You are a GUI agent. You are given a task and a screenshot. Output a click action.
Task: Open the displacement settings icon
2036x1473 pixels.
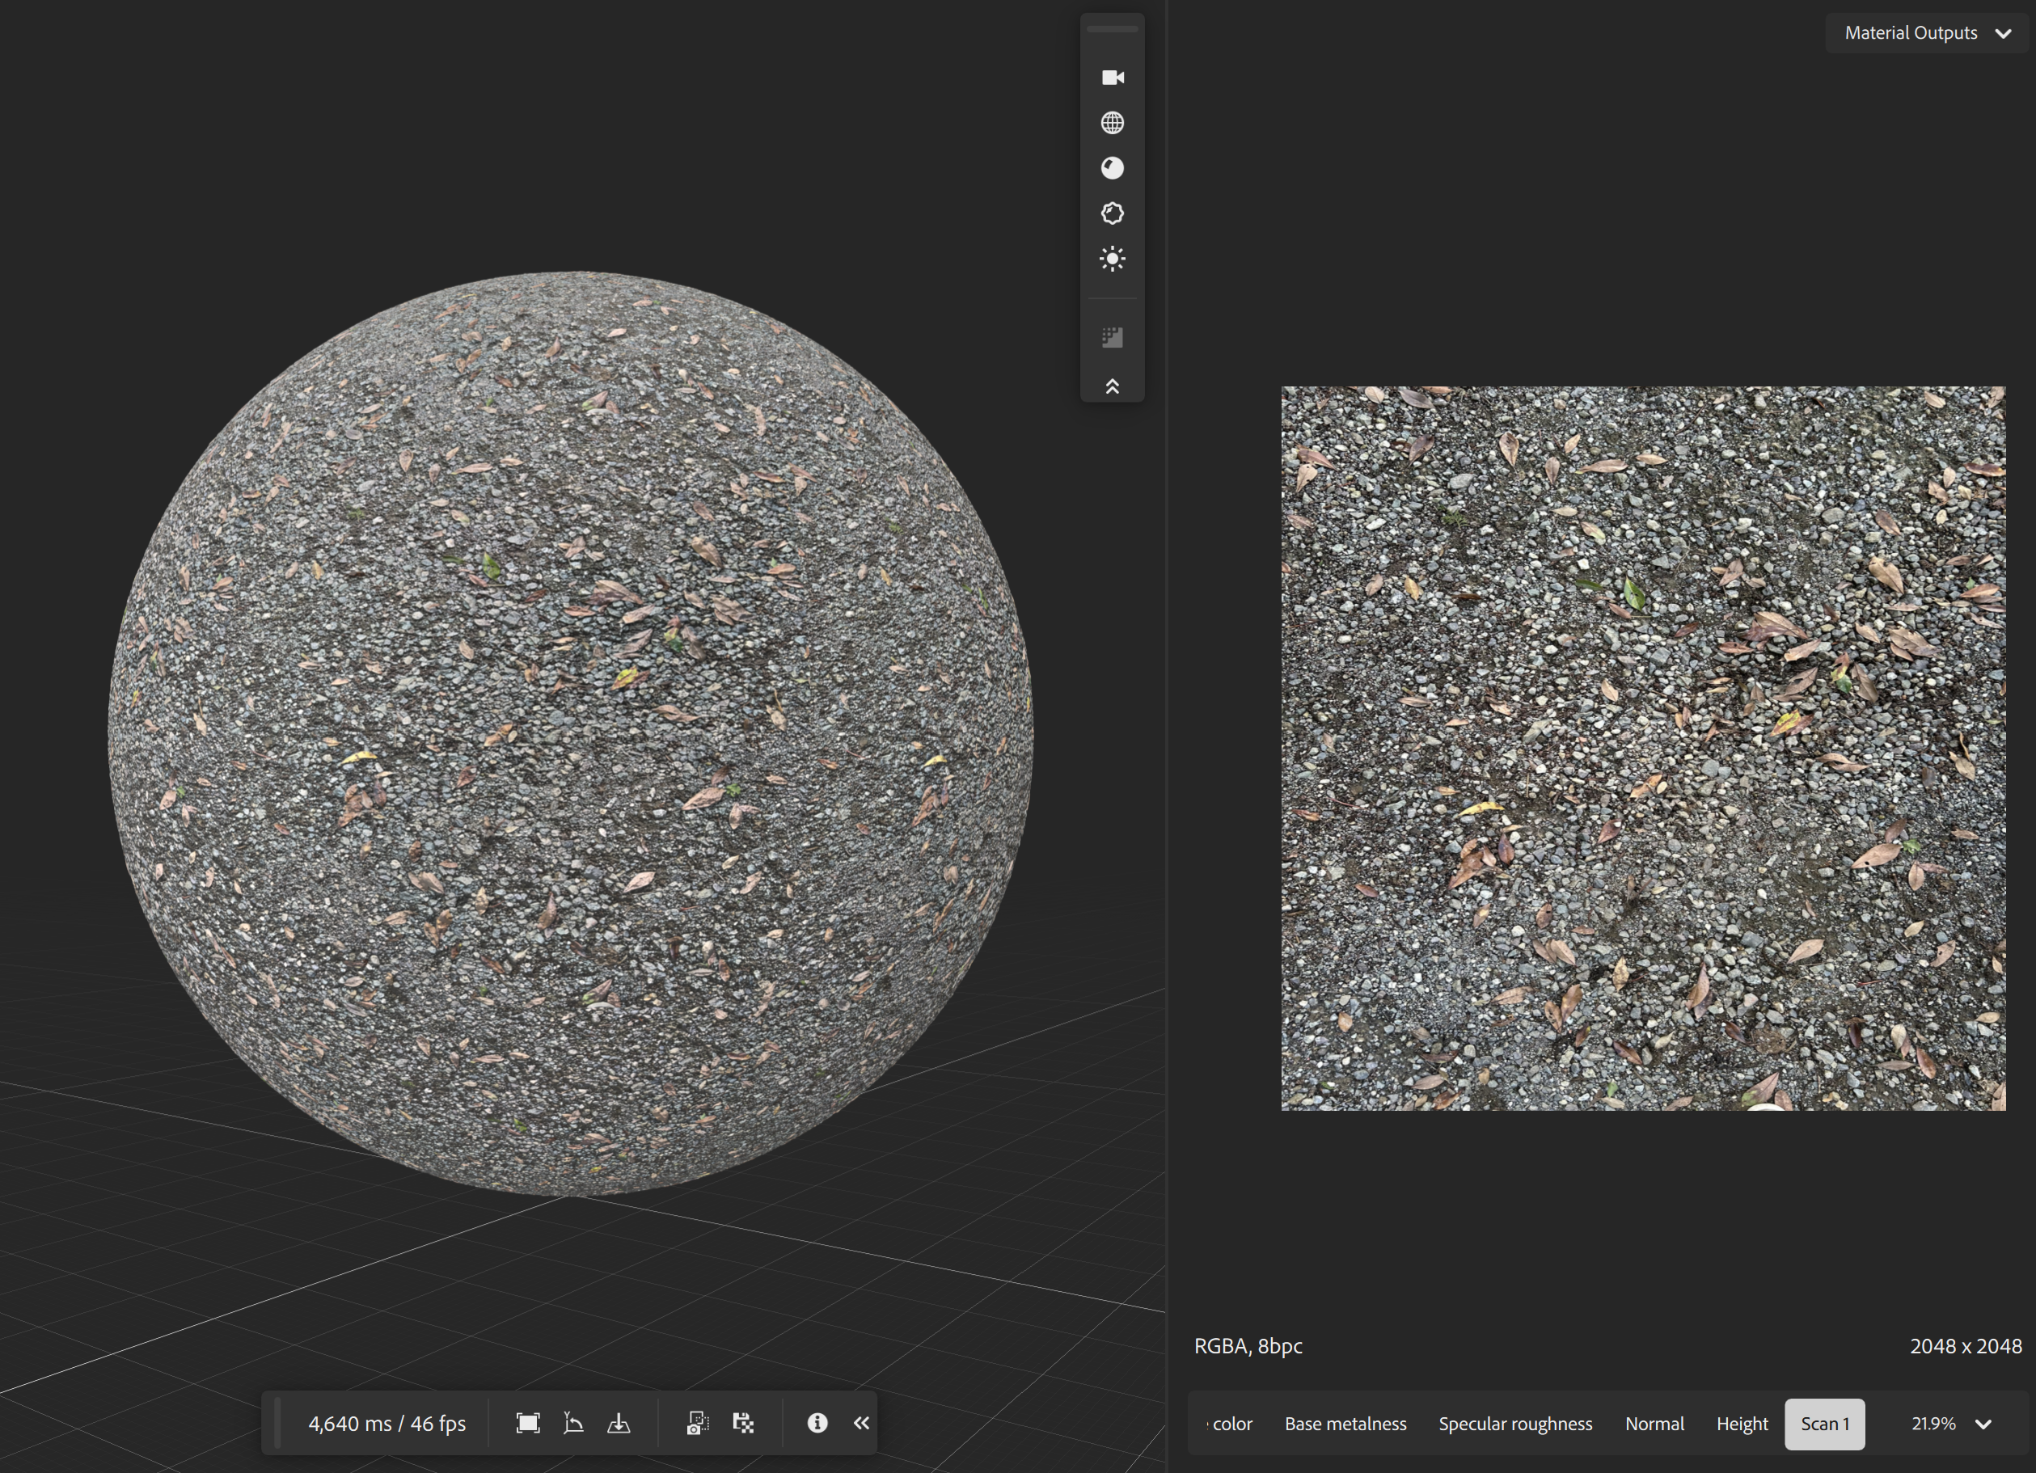pos(1113,213)
